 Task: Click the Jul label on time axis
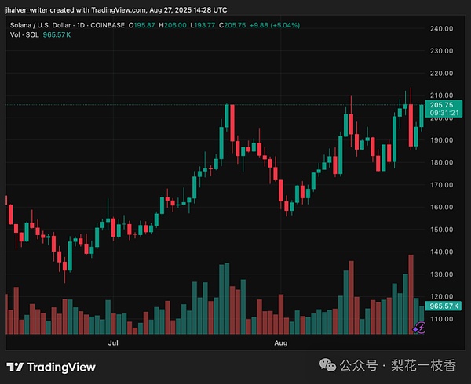coord(113,342)
